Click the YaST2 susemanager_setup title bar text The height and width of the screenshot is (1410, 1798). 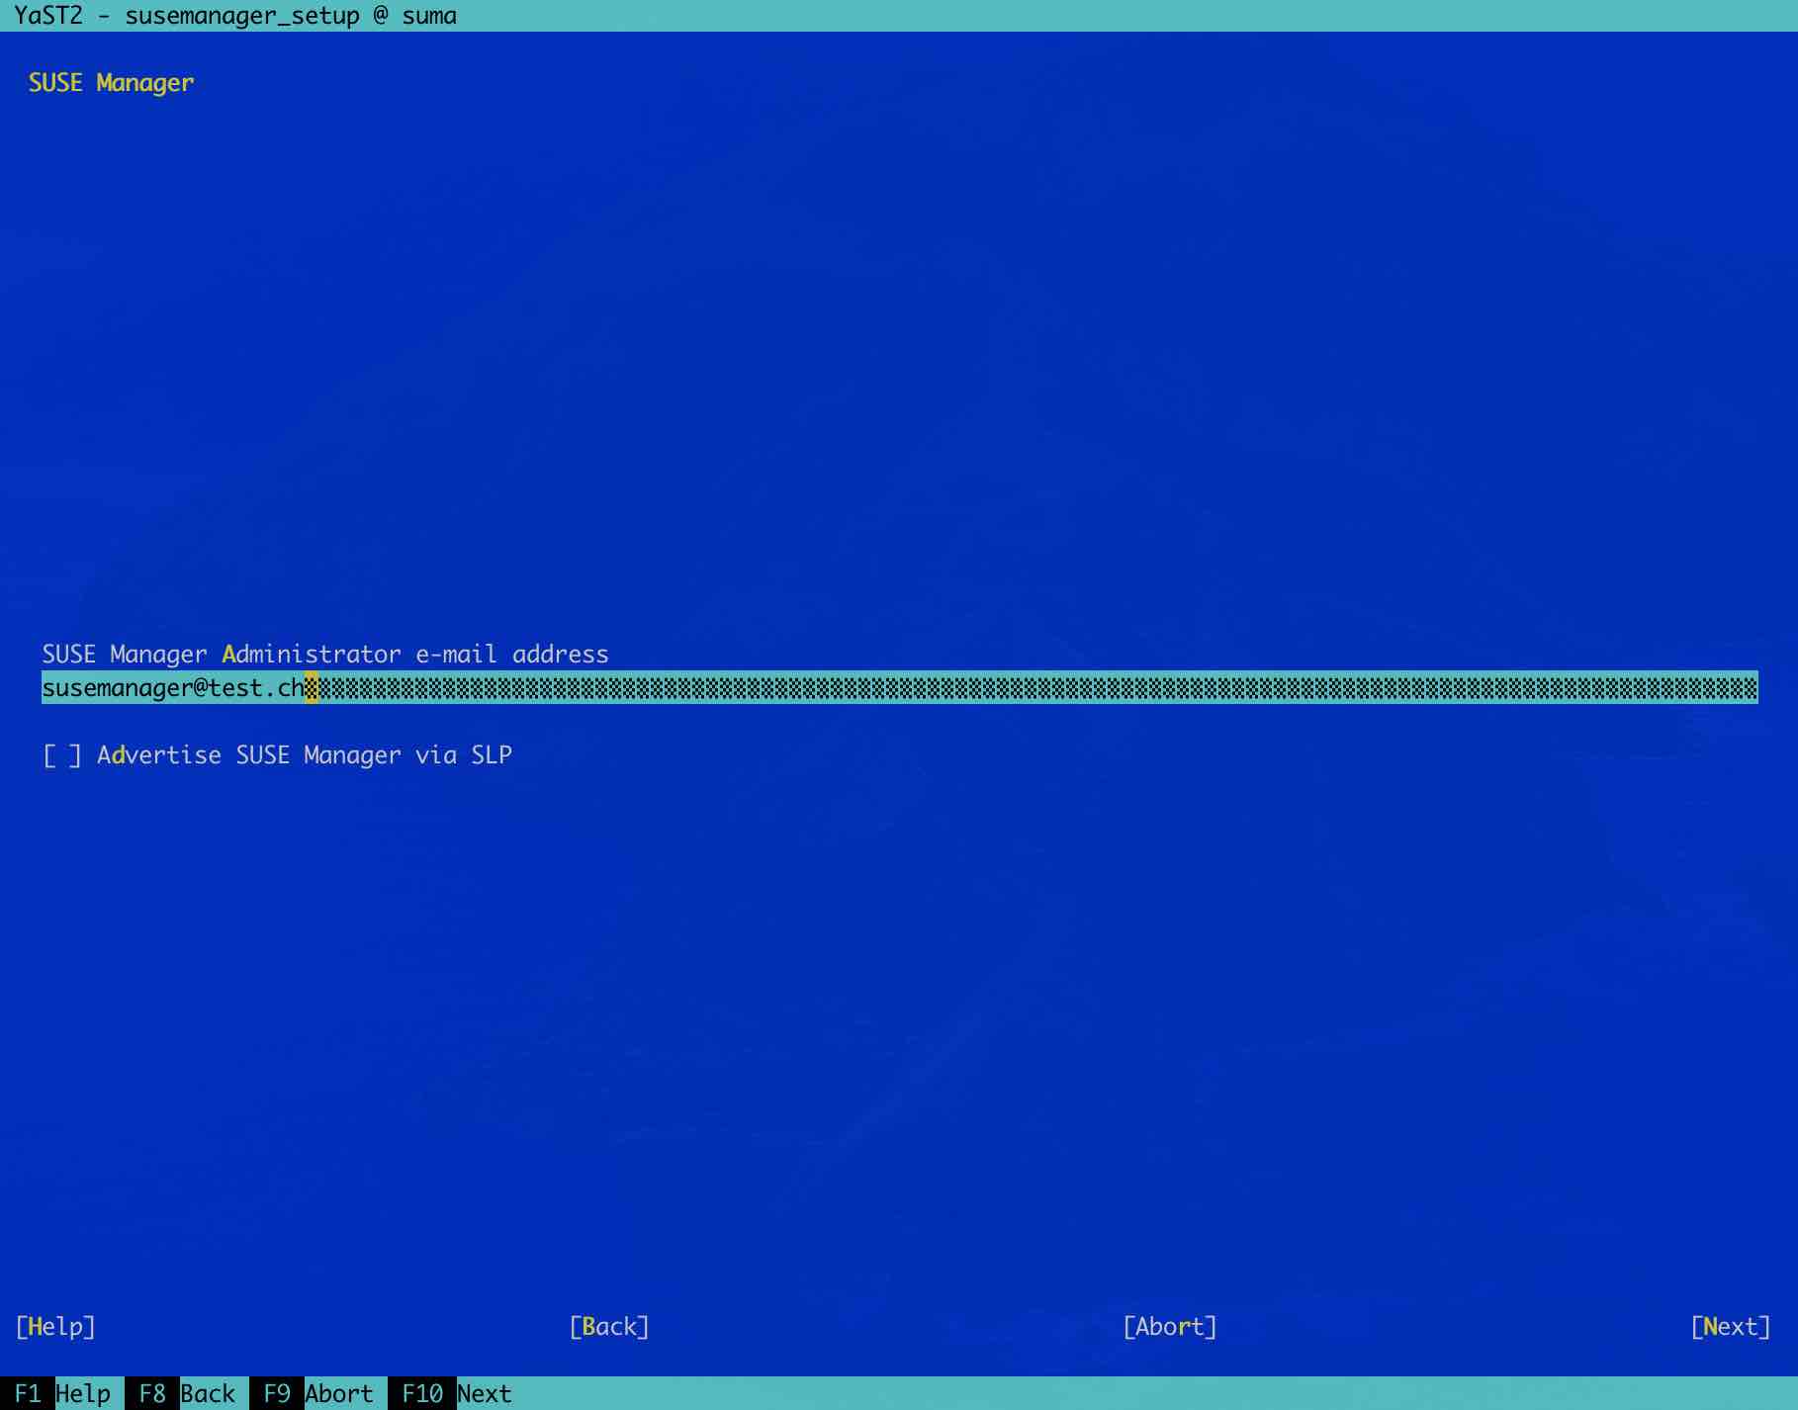235,16
